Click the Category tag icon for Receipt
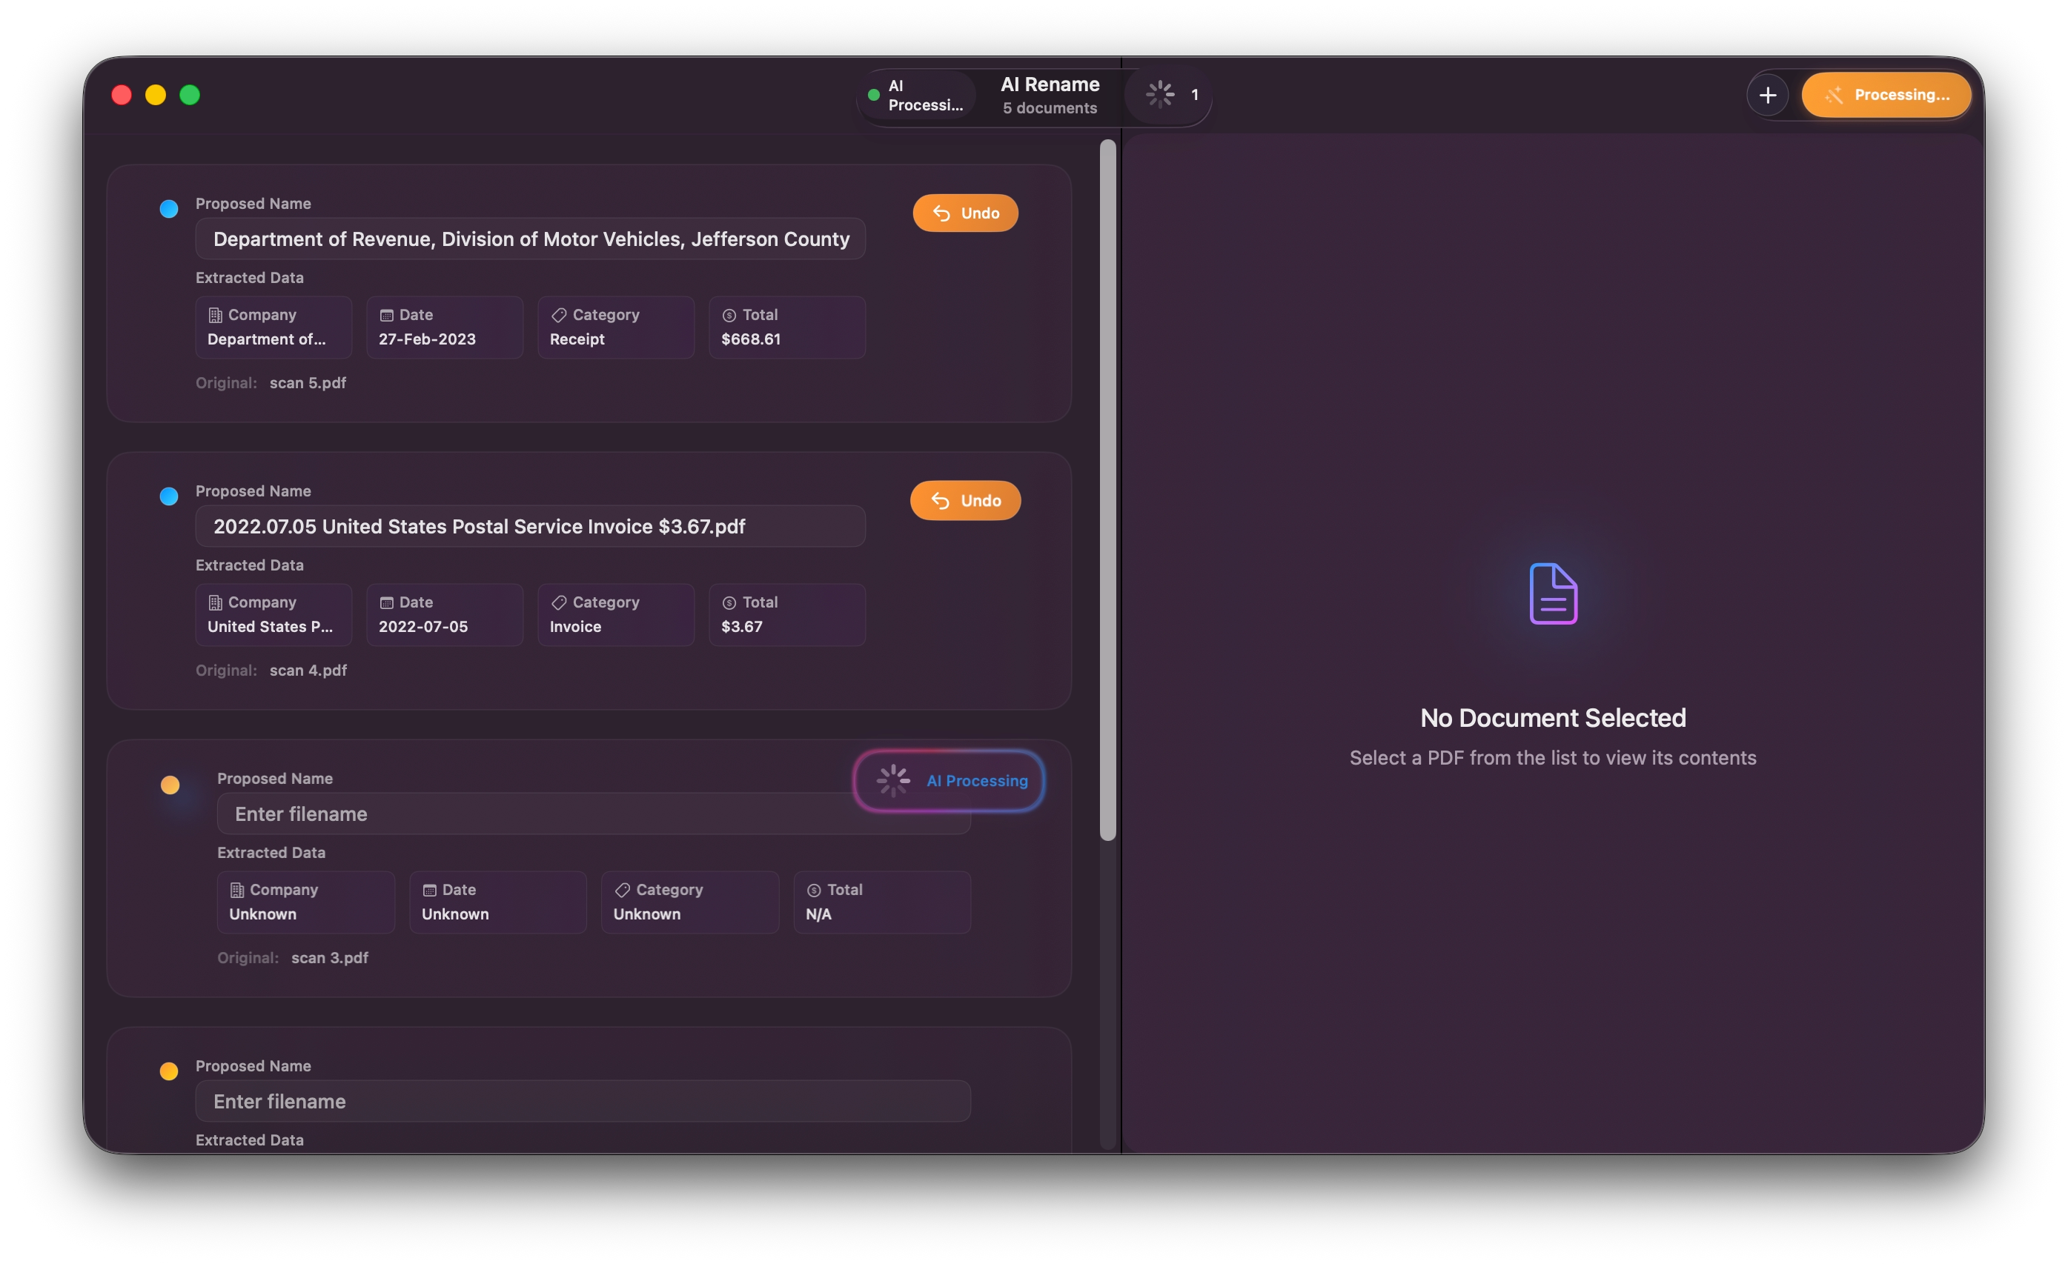 click(x=558, y=316)
